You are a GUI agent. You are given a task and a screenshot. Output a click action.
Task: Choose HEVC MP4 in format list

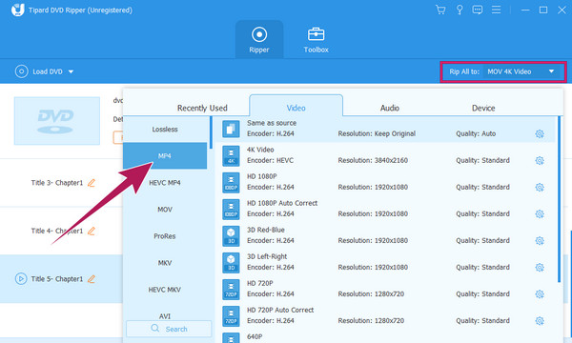(x=165, y=183)
